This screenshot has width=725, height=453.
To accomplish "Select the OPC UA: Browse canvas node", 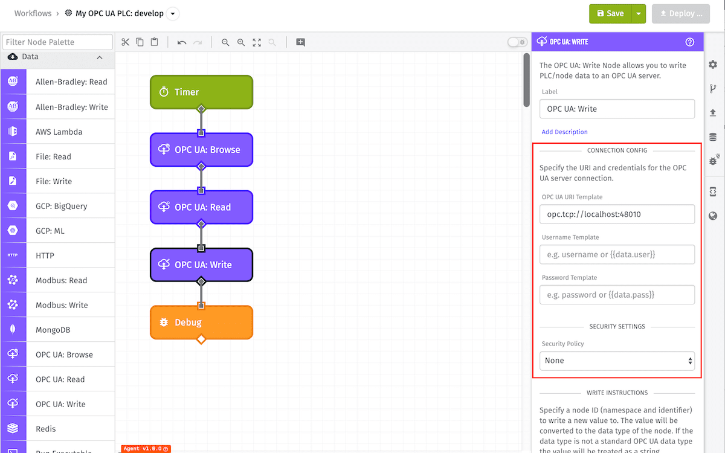I will point(201,150).
